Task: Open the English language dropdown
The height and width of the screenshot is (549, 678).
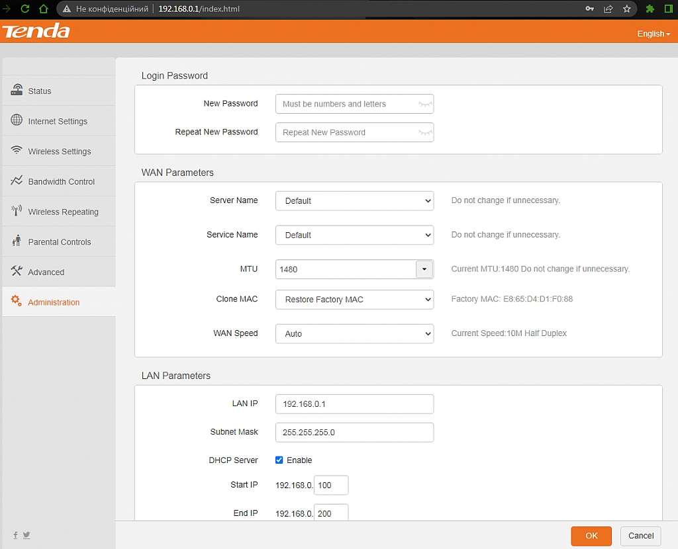Action: pos(654,34)
